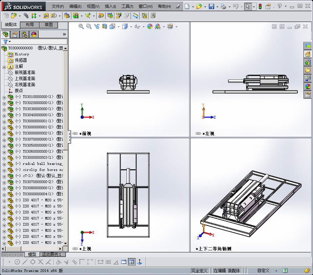Click the feature tree vertical scrollbar thumb
Viewport: 313px width, 275px height.
(65, 100)
